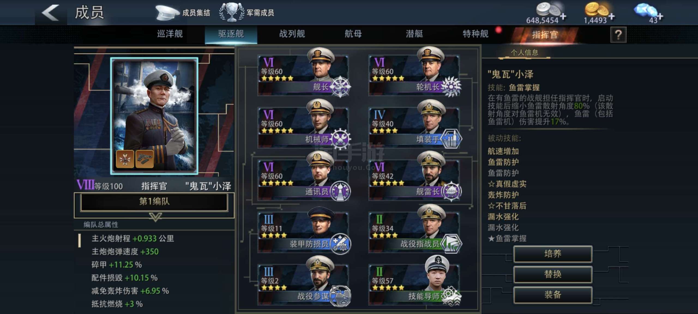The width and height of the screenshot is (698, 314).
Task: Select the medal equipment icon on portrait
Action: pyautogui.click(x=125, y=159)
